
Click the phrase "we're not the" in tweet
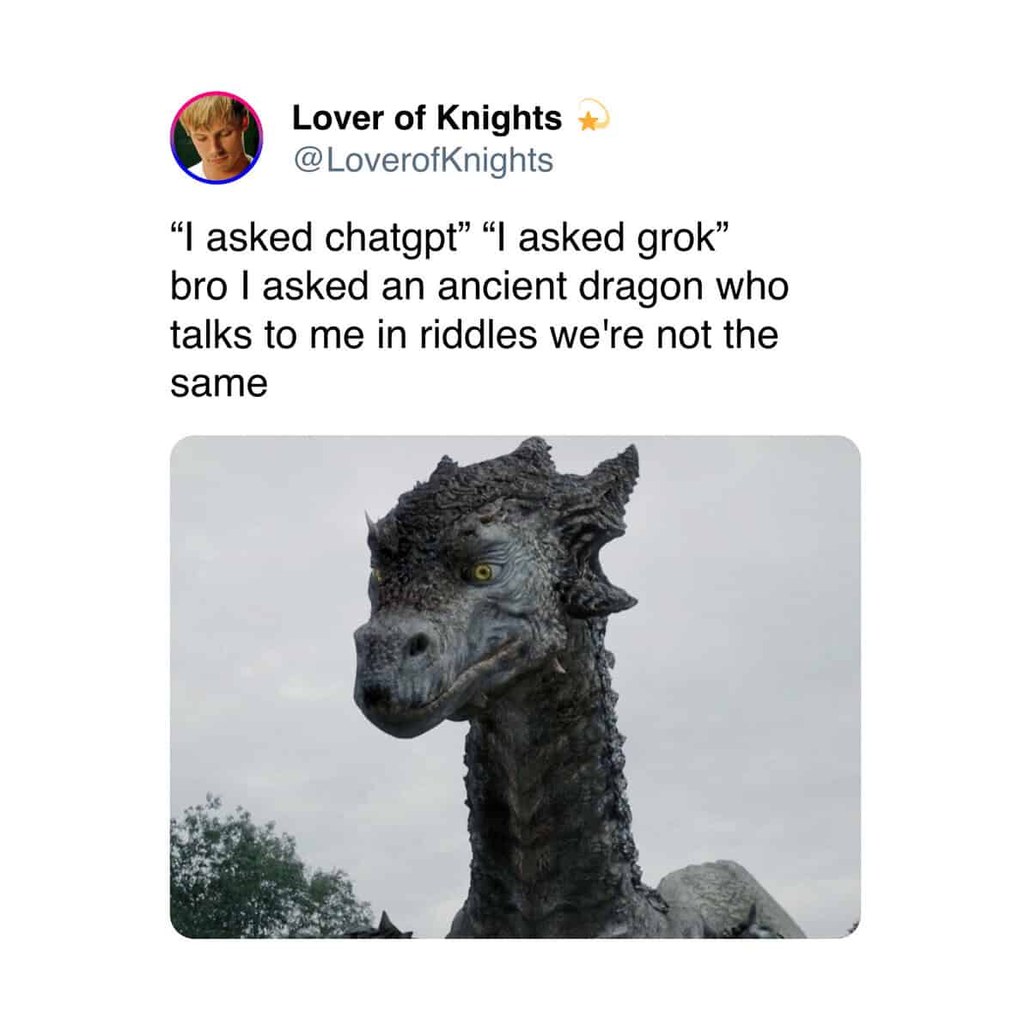tap(663, 333)
